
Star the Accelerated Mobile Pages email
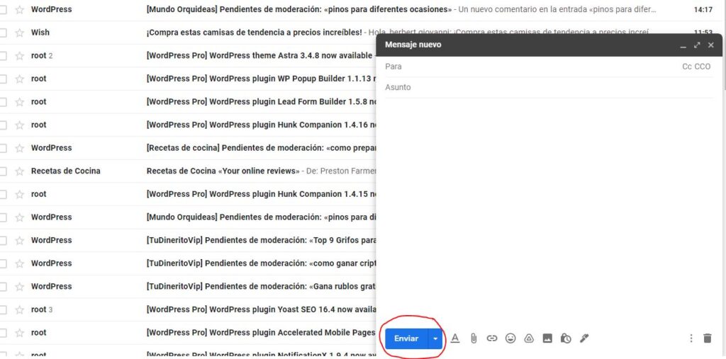[19, 333]
